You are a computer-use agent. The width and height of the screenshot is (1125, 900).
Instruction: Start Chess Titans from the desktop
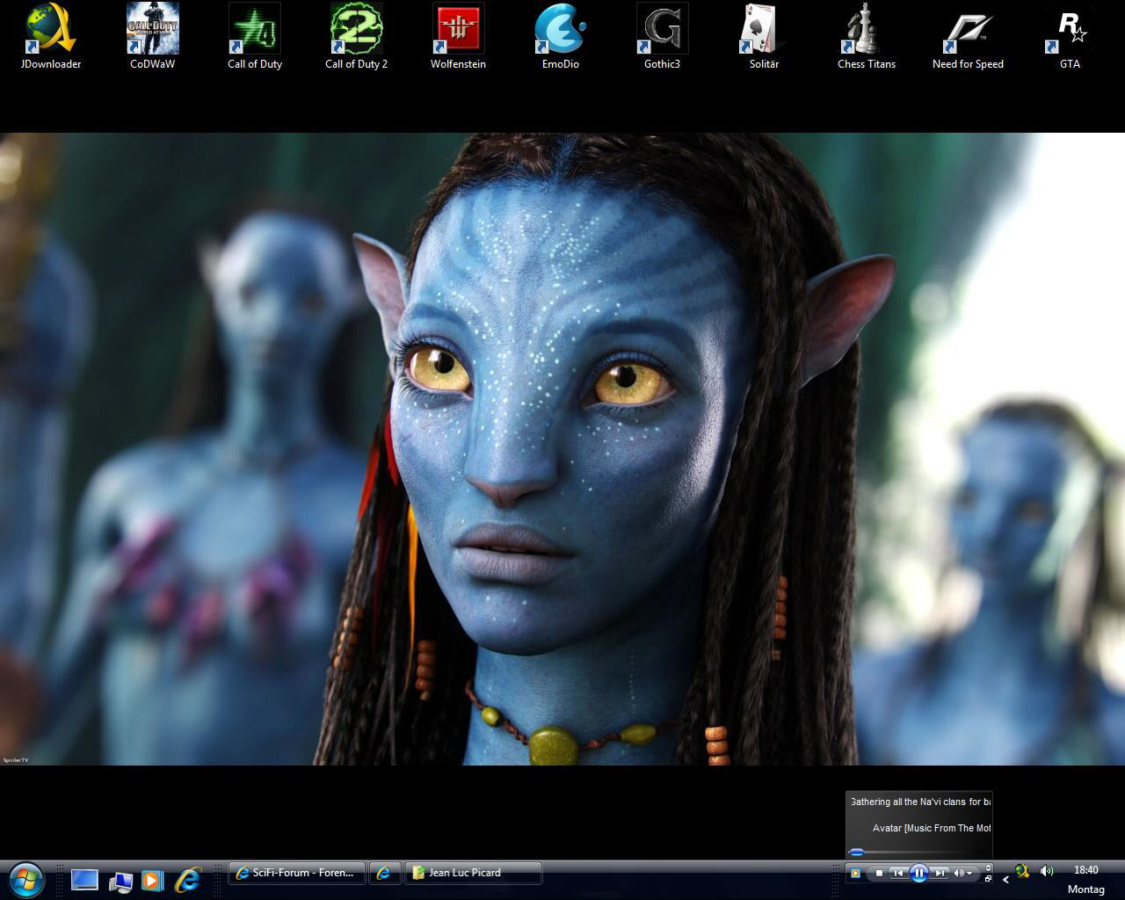pyautogui.click(x=866, y=30)
